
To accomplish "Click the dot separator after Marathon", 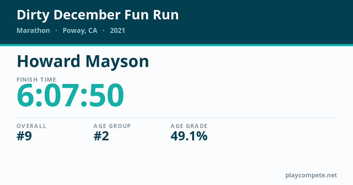I will (56, 31).
